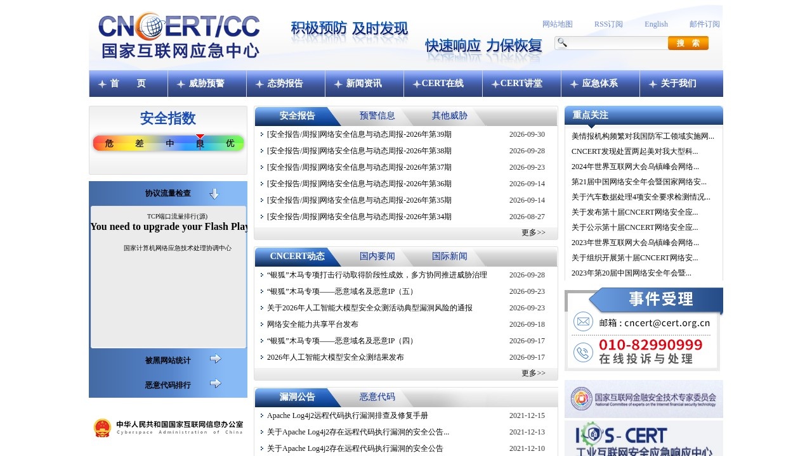Open Apache Log4j2远程代码执行漏洞排查及修复手册
Image resolution: width=812 pixels, height=456 pixels.
tap(348, 415)
